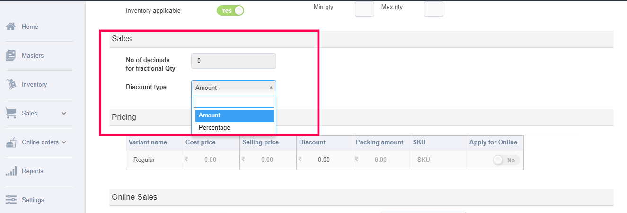Expand the Sales sidebar submenu chevron
The image size is (627, 213).
click(64, 114)
